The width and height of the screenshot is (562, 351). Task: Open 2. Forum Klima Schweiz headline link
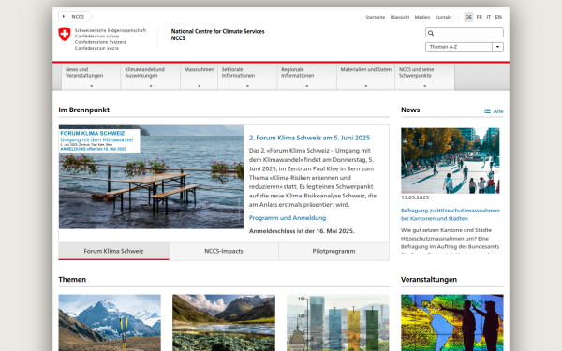309,138
